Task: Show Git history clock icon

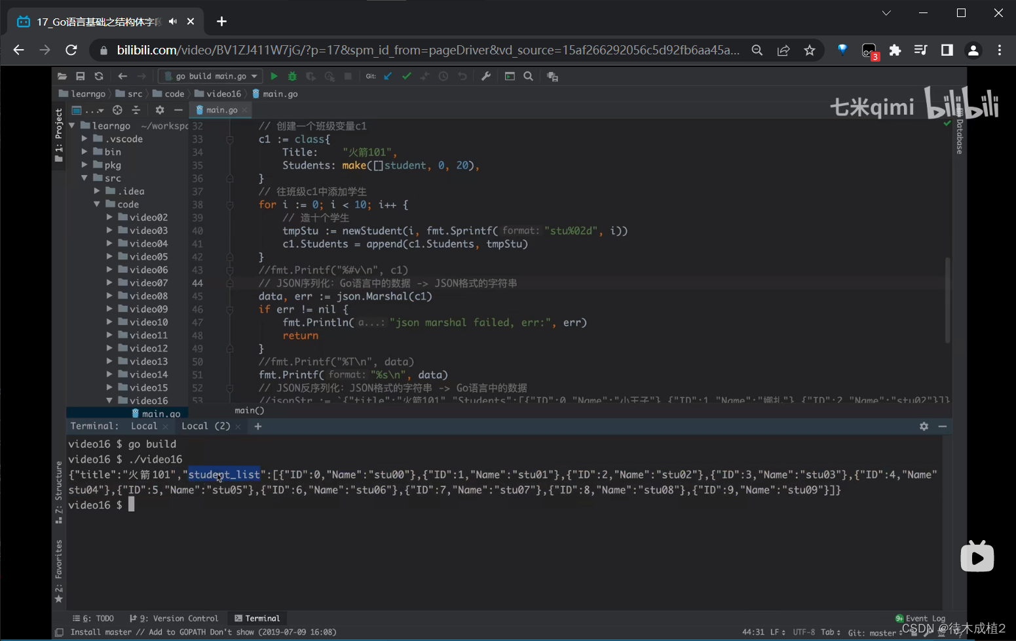Action: 443,77
